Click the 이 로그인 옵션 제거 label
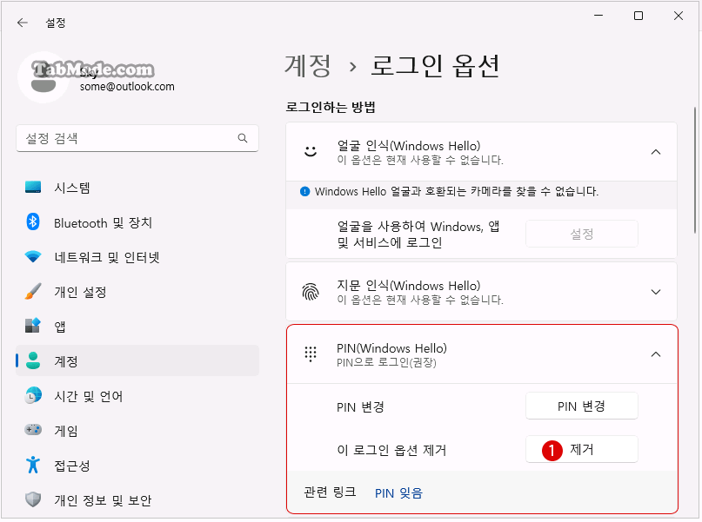The image size is (702, 522). tap(391, 450)
